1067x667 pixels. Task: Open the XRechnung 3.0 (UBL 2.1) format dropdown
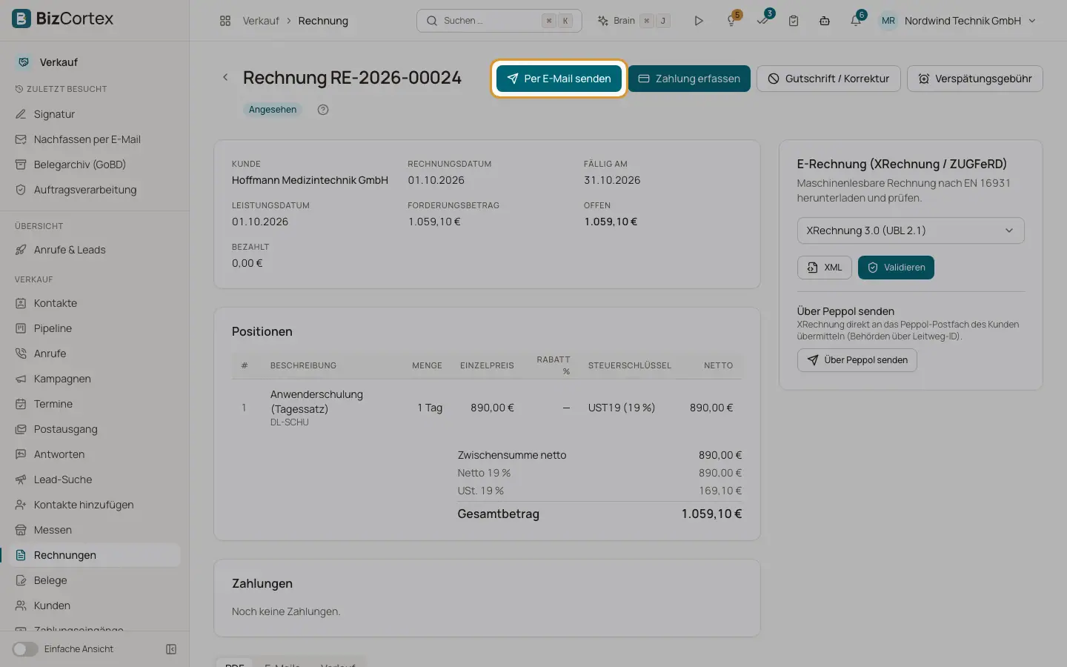pos(911,230)
